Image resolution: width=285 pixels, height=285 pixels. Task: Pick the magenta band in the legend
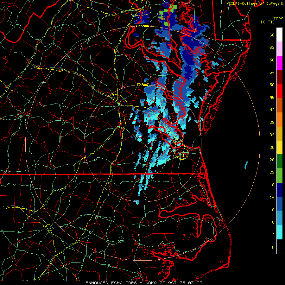tap(280, 63)
